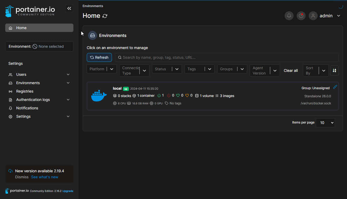This screenshot has height=199, width=347.
Task: Open the Sort By dropdown
Action: 316,71
